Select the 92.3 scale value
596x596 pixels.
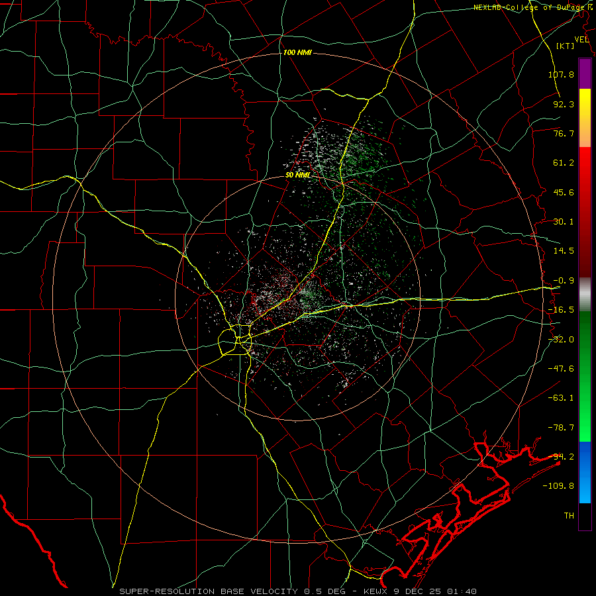tap(564, 104)
